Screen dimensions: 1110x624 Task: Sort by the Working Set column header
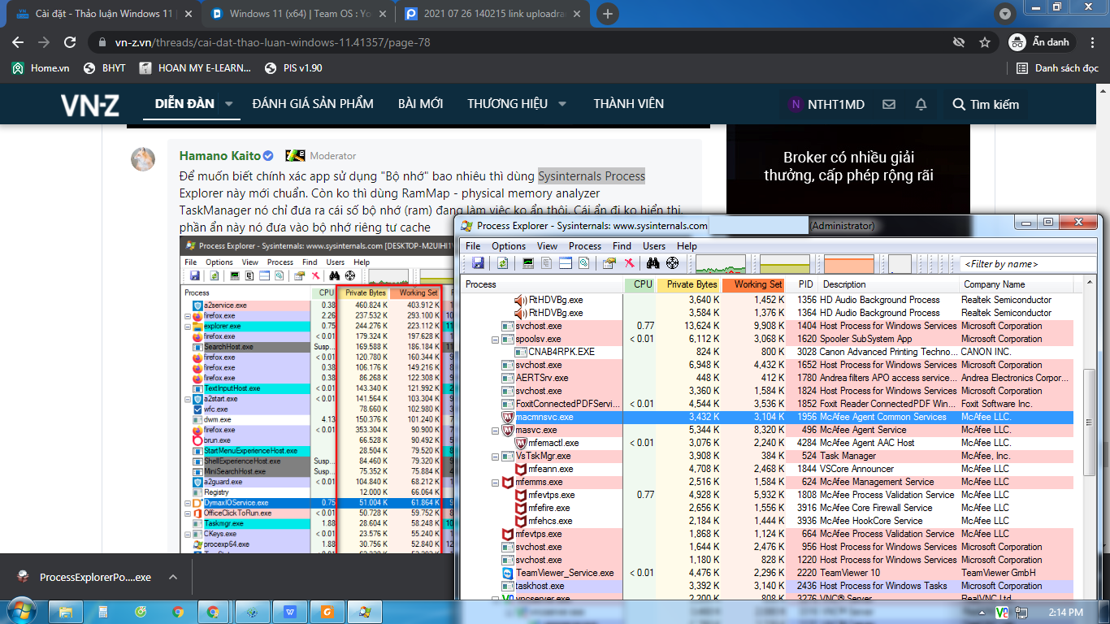click(755, 284)
